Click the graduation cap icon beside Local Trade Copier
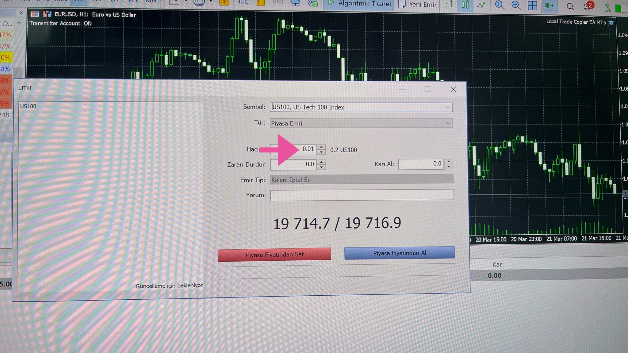628x353 pixels. point(611,23)
